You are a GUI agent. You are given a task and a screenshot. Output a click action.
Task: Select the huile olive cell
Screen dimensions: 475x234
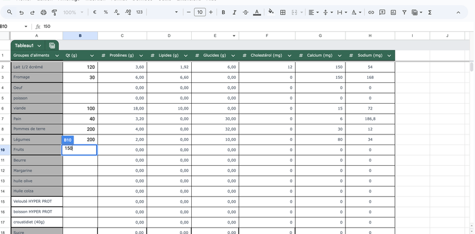37,181
